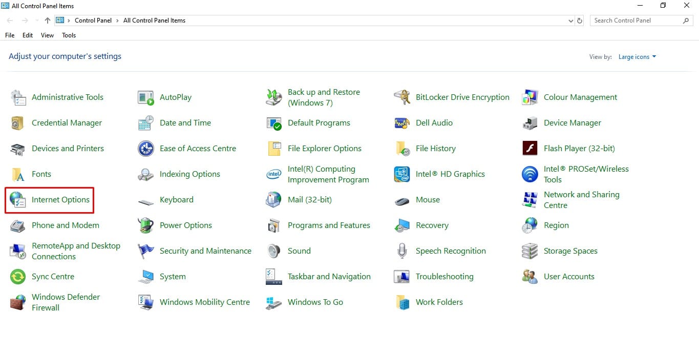Open the Device Manager link
Screen dimensions: 699x353
coord(572,123)
